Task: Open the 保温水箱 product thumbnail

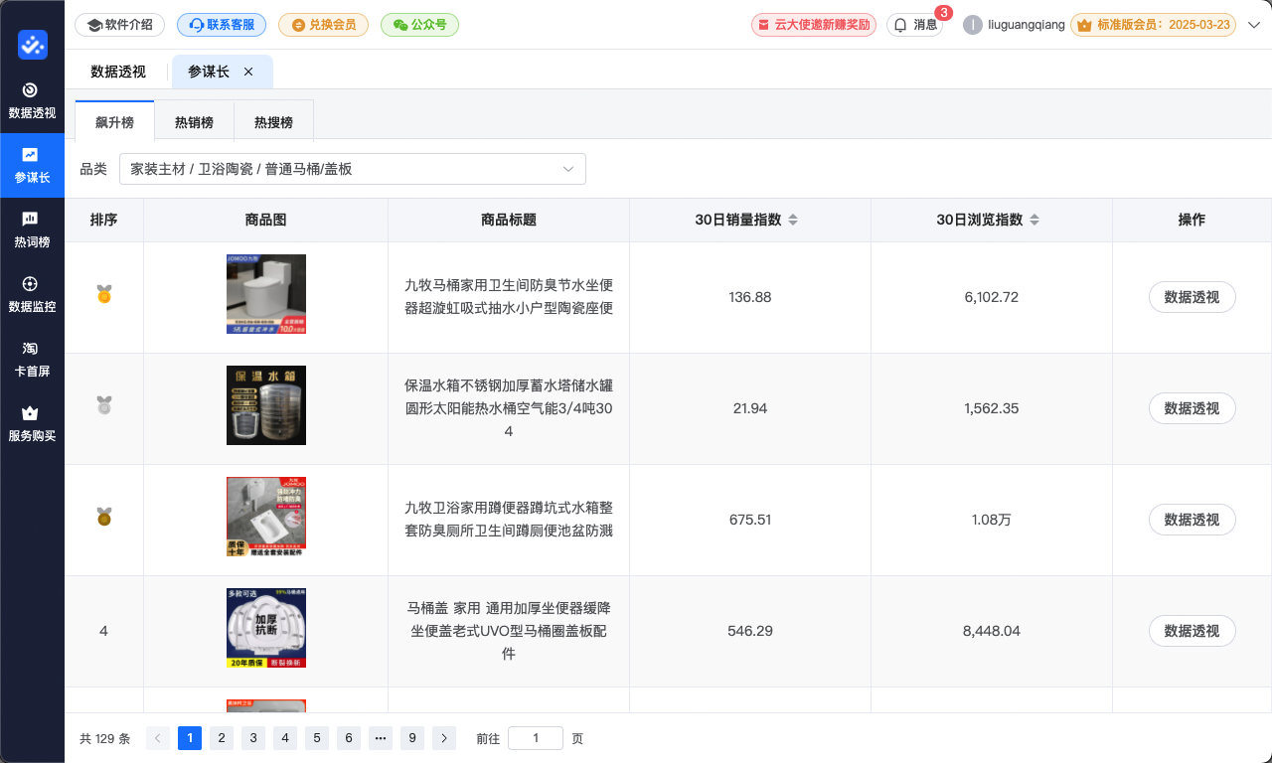Action: pyautogui.click(x=266, y=405)
